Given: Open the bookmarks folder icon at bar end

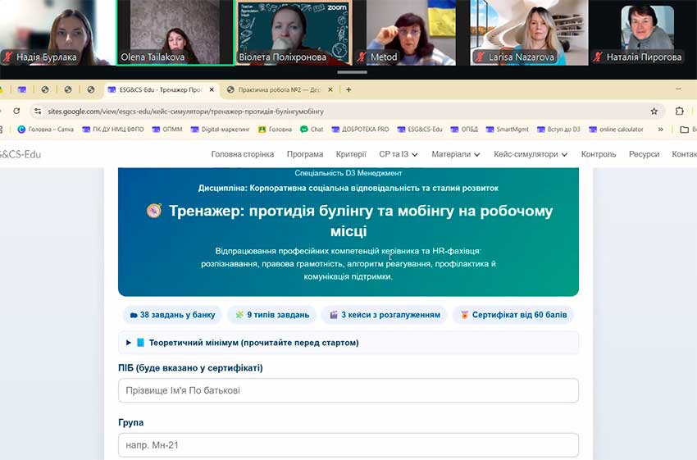Looking at the screenshot, I should click(685, 130).
